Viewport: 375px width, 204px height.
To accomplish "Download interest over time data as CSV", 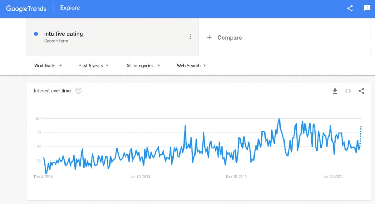I will (x=335, y=91).
